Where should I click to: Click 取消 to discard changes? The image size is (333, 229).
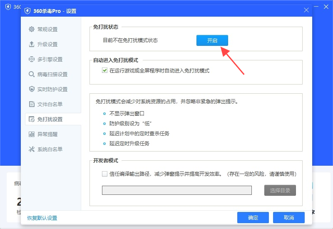[289, 217]
